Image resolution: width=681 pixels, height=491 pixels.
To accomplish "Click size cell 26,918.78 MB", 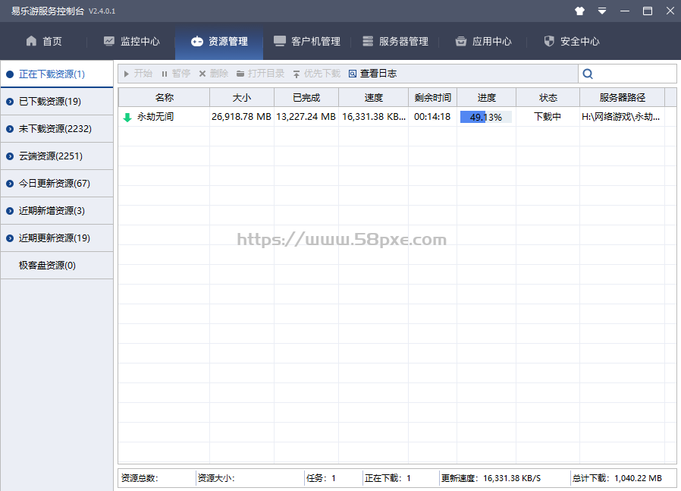I will [x=241, y=117].
